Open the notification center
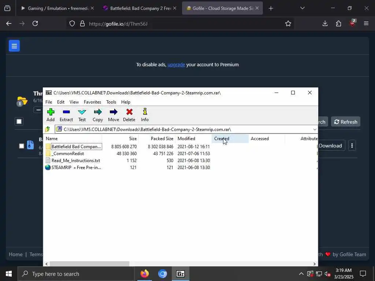This screenshot has width=375, height=281. 363,274
